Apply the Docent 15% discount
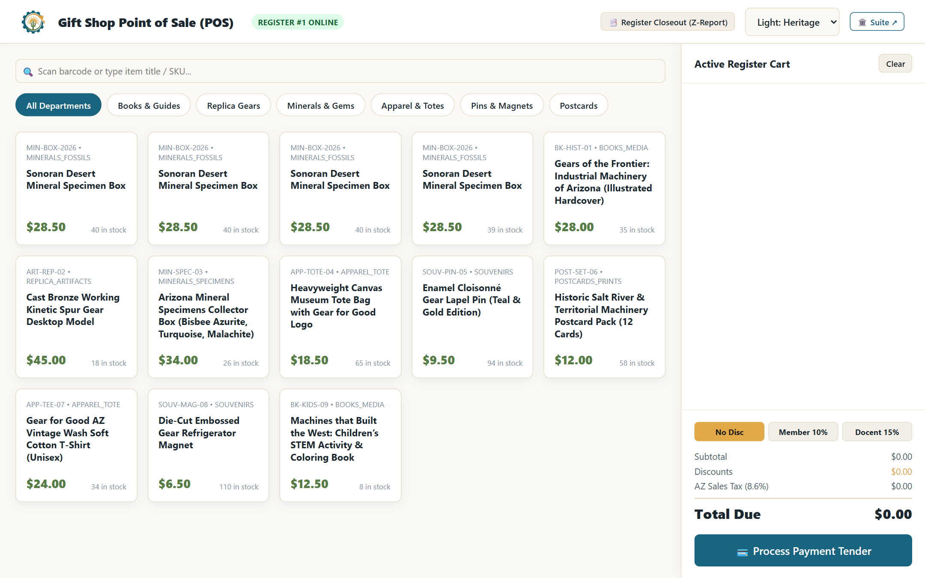 (x=877, y=432)
